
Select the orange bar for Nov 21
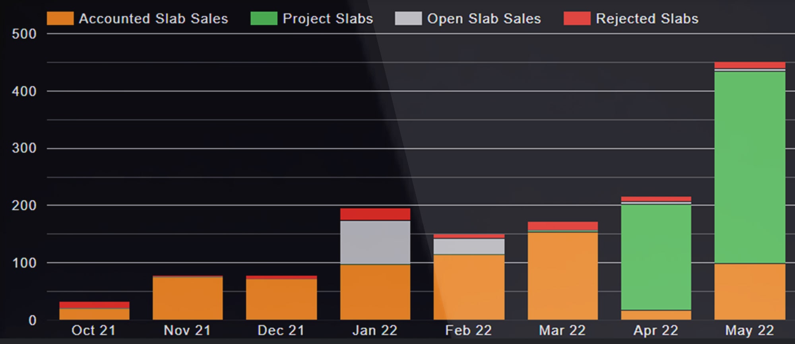tap(188, 298)
